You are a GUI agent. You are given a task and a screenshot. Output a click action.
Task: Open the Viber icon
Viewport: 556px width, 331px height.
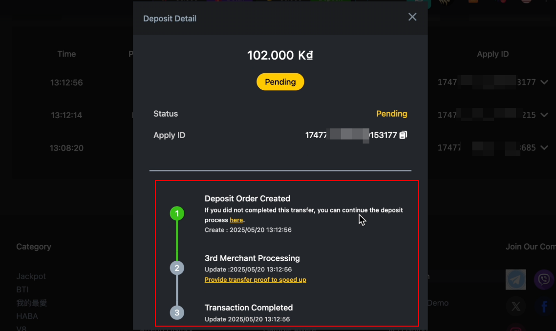544,279
